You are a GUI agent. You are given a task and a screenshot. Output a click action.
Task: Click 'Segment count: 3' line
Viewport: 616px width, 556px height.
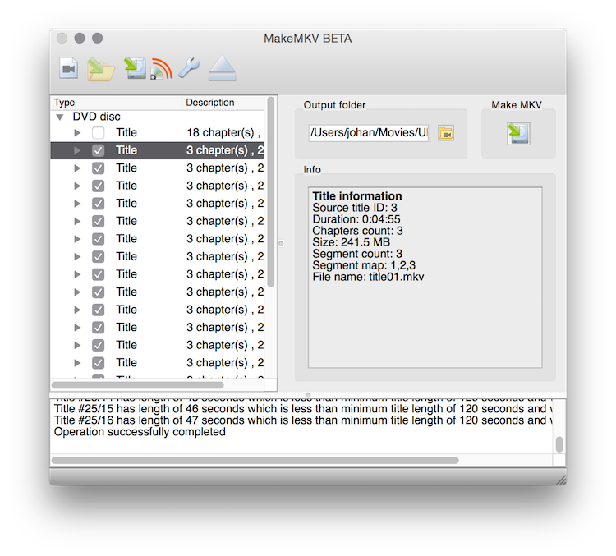tap(357, 254)
